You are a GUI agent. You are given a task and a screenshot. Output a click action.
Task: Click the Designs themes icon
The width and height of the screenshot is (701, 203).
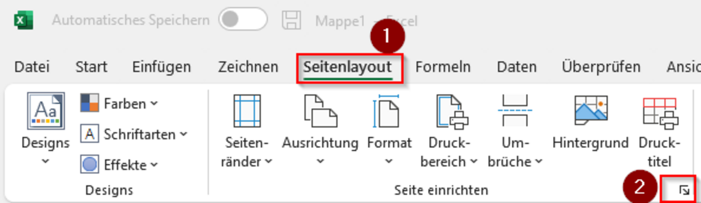pos(45,111)
